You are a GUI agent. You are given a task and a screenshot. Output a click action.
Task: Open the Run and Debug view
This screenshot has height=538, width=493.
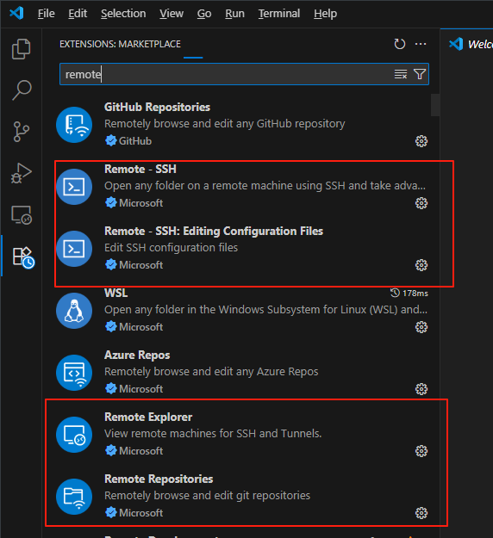[x=22, y=173]
